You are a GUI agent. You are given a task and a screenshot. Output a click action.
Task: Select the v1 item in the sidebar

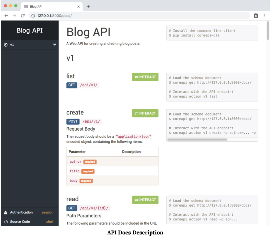[x=30, y=45]
